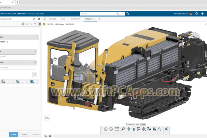The image size is (207, 138).
Task: Click the blue Apply button
Action: 14,134
